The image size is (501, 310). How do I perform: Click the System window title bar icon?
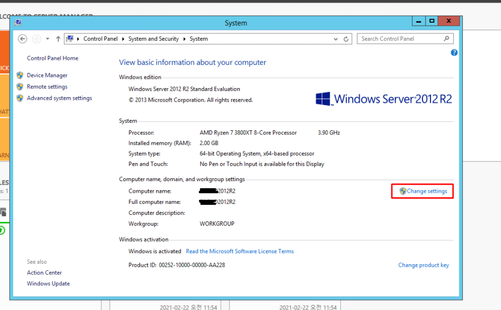click(18, 23)
